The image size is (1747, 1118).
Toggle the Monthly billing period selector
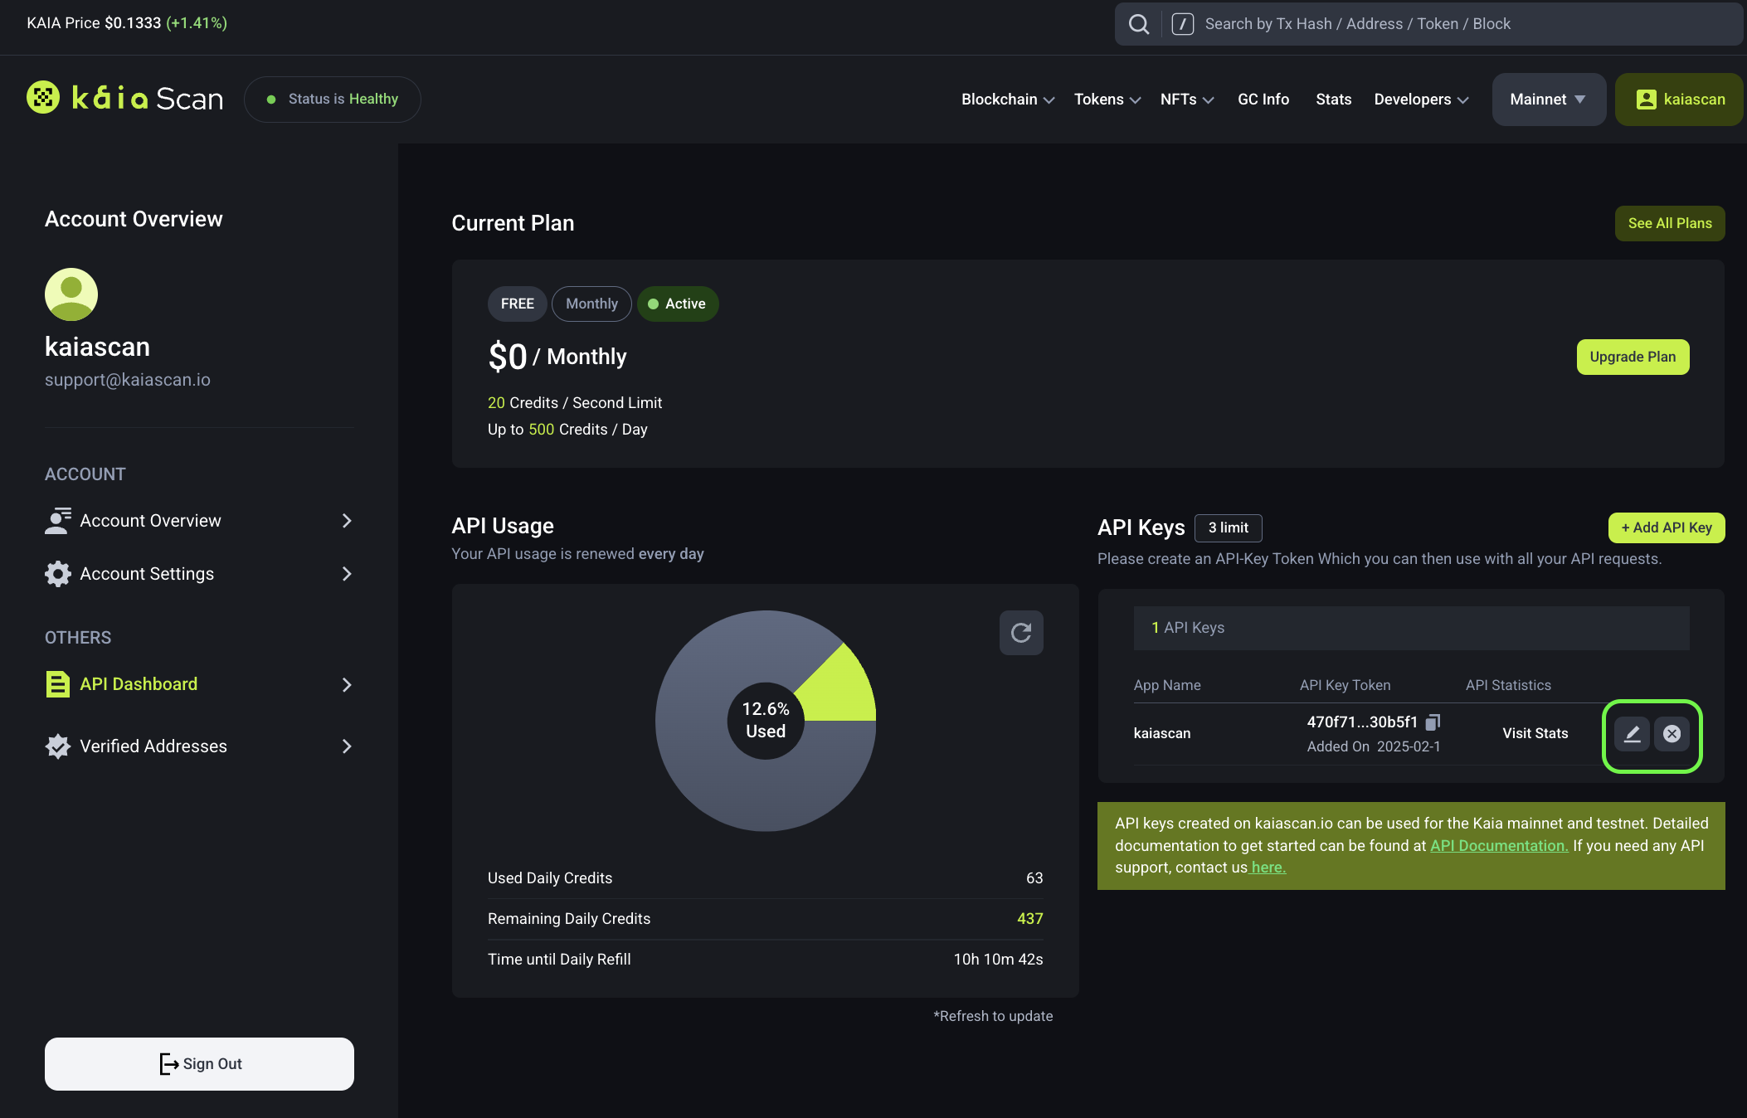coord(591,303)
